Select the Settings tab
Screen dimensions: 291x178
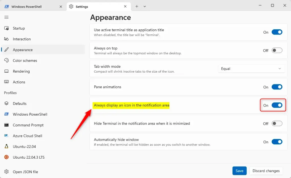coord(99,7)
